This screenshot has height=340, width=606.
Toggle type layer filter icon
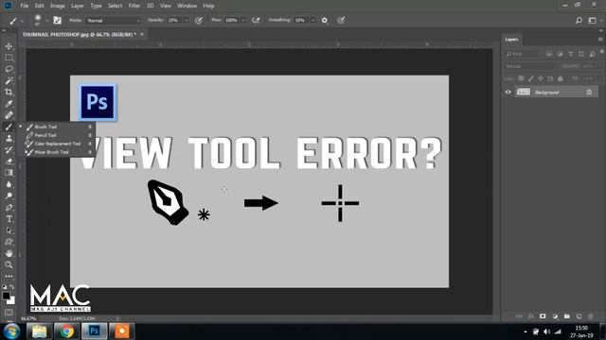[x=570, y=54]
